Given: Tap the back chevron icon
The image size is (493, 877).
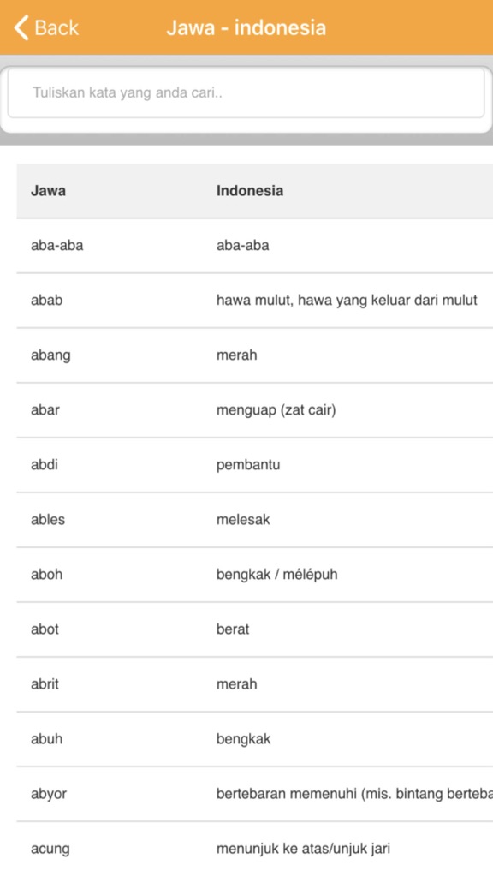Looking at the screenshot, I should coord(19,27).
